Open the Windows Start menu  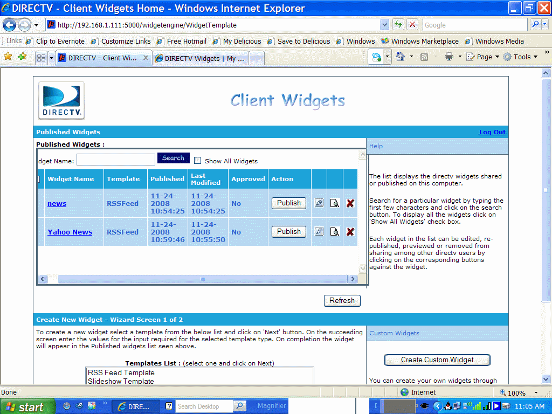(x=27, y=406)
